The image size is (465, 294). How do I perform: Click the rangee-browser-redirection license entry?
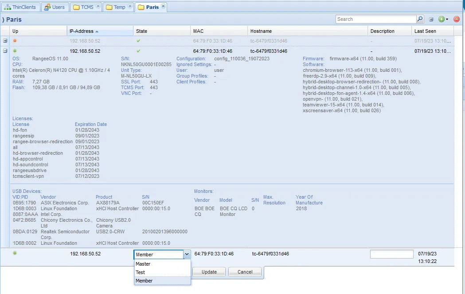(43, 141)
